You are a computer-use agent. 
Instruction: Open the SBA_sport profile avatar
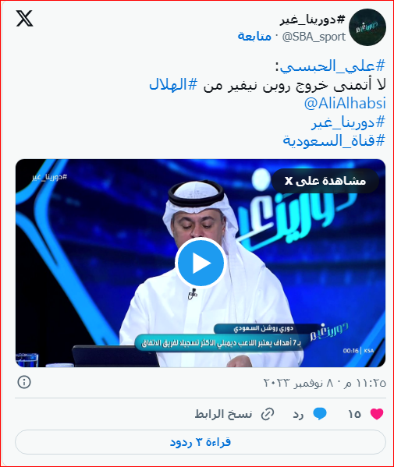coord(367,27)
